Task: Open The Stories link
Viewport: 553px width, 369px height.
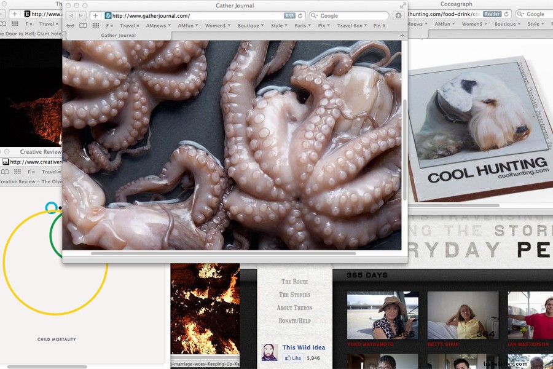Action: pyautogui.click(x=294, y=296)
